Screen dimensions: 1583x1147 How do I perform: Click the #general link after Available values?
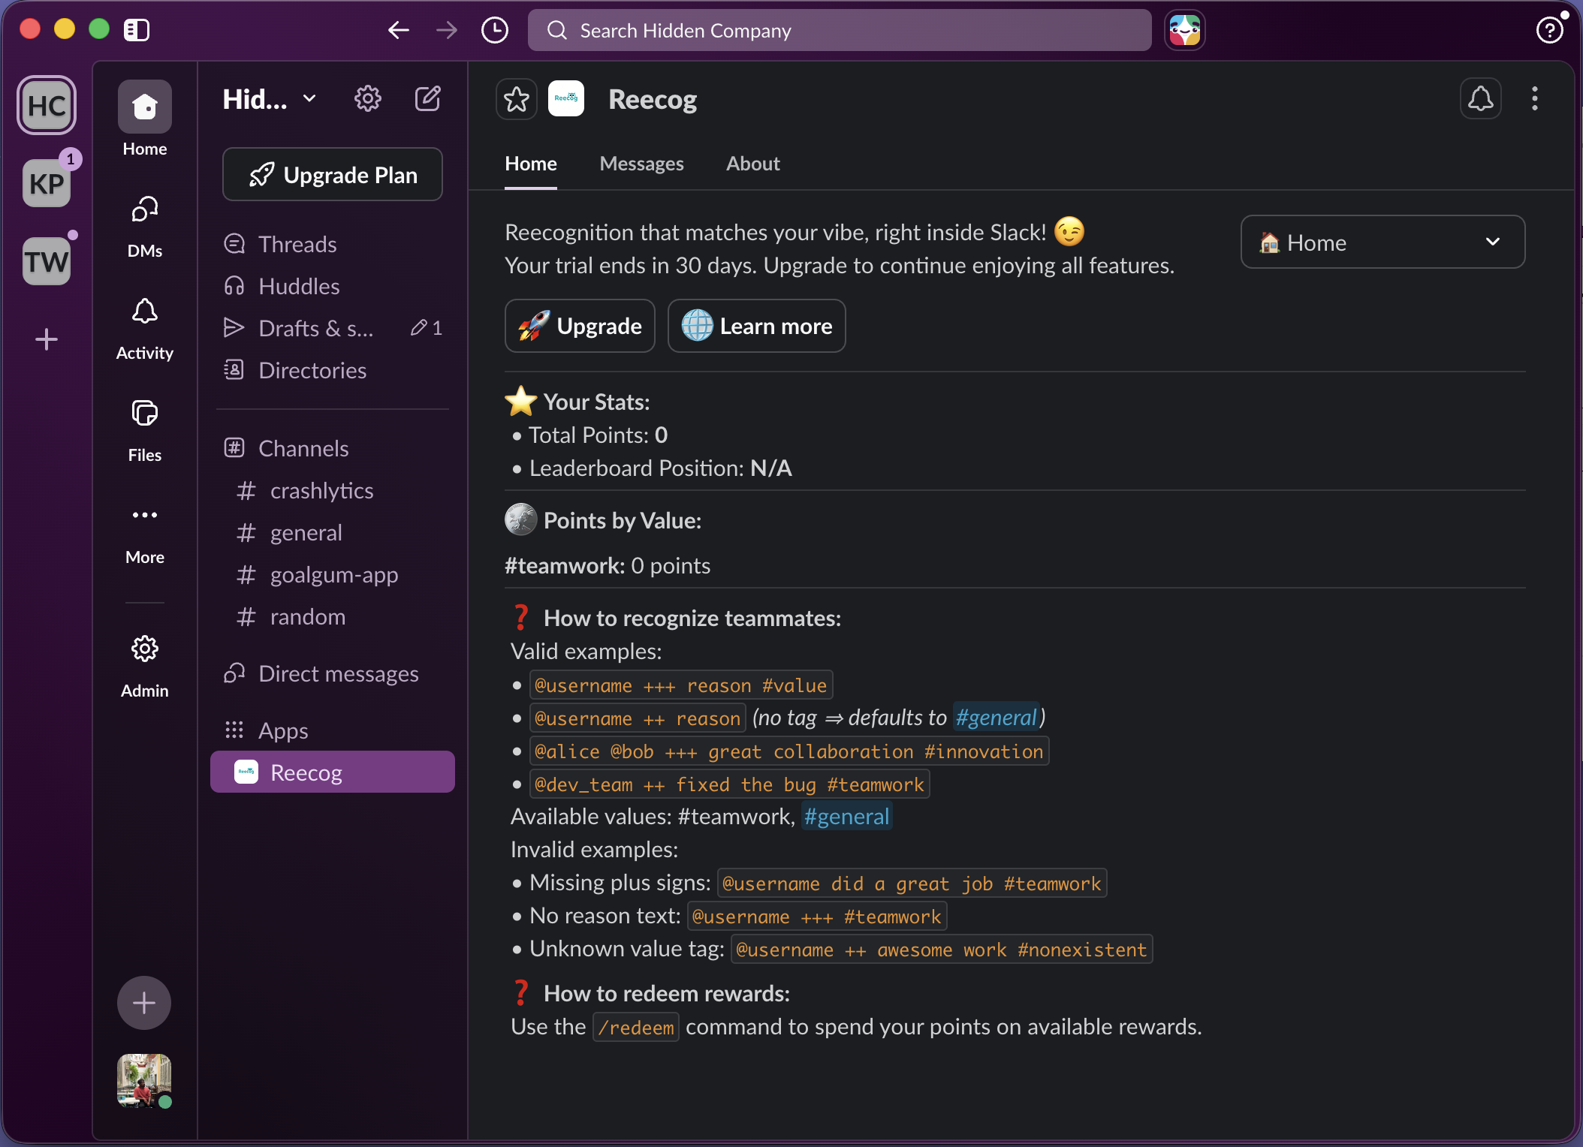pyautogui.click(x=846, y=817)
